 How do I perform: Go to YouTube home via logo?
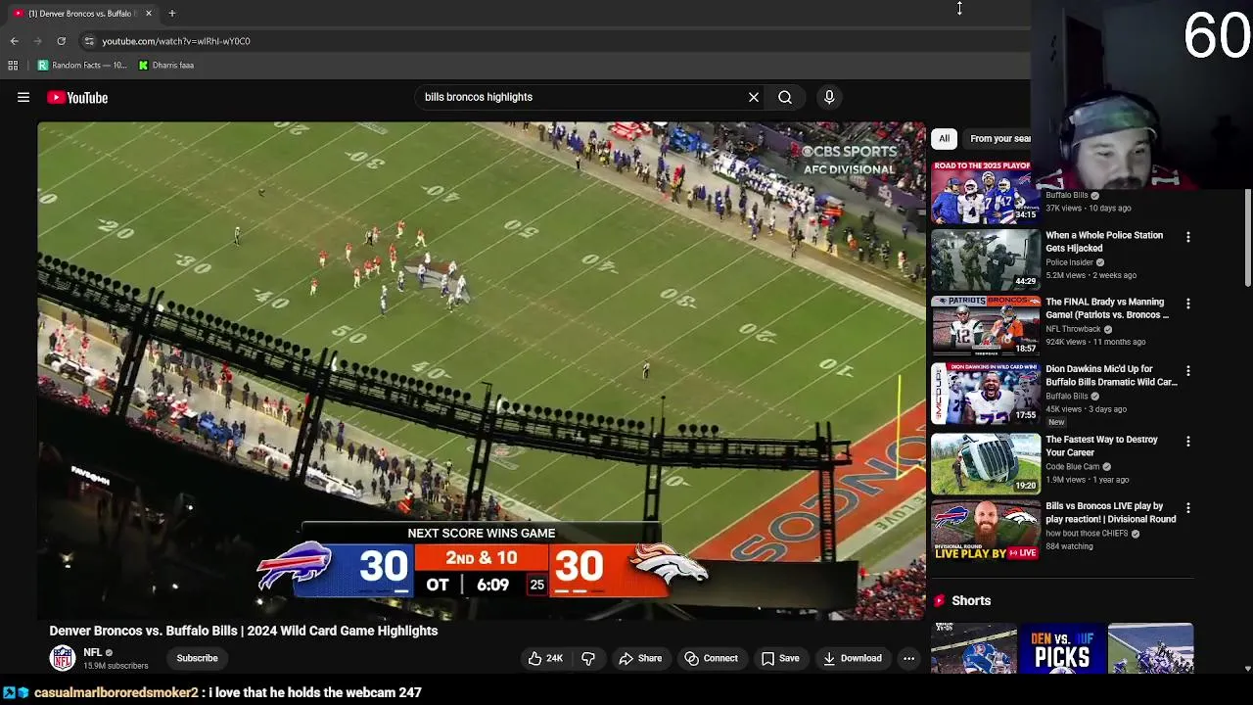click(x=77, y=97)
